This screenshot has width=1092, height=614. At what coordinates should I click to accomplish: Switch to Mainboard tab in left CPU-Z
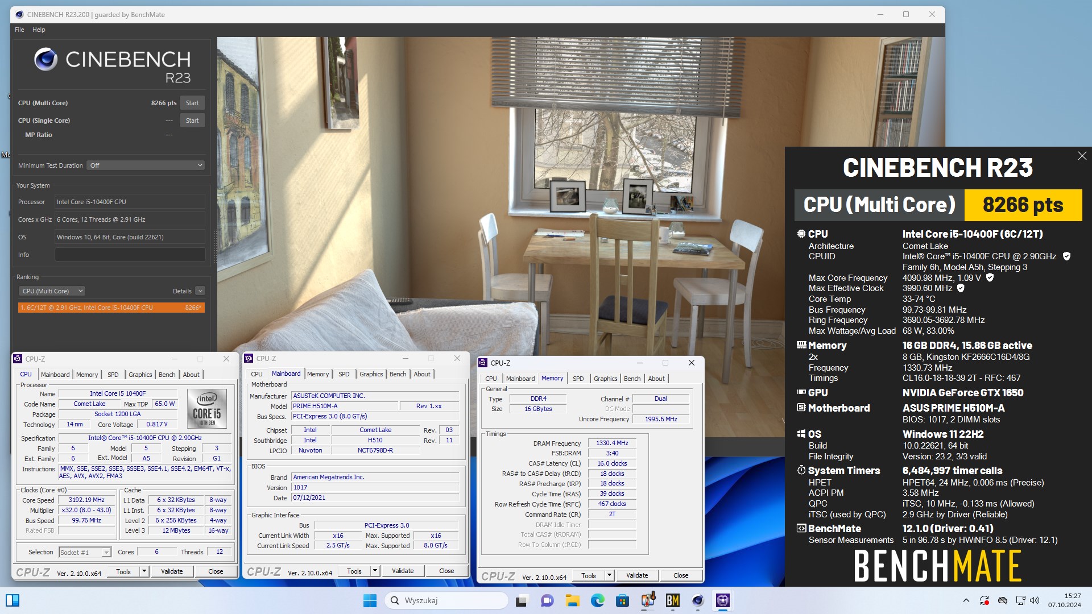click(x=55, y=375)
